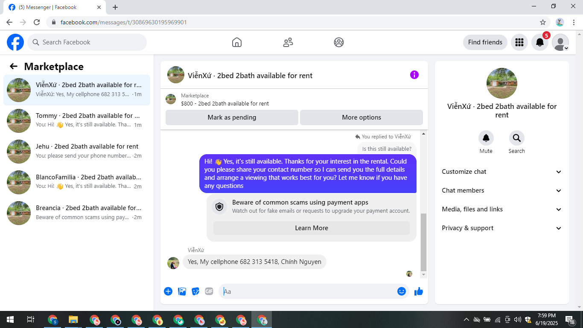Open the BlancoFamilia conversation
Viewport: 583px width, 328px height.
tap(77, 182)
